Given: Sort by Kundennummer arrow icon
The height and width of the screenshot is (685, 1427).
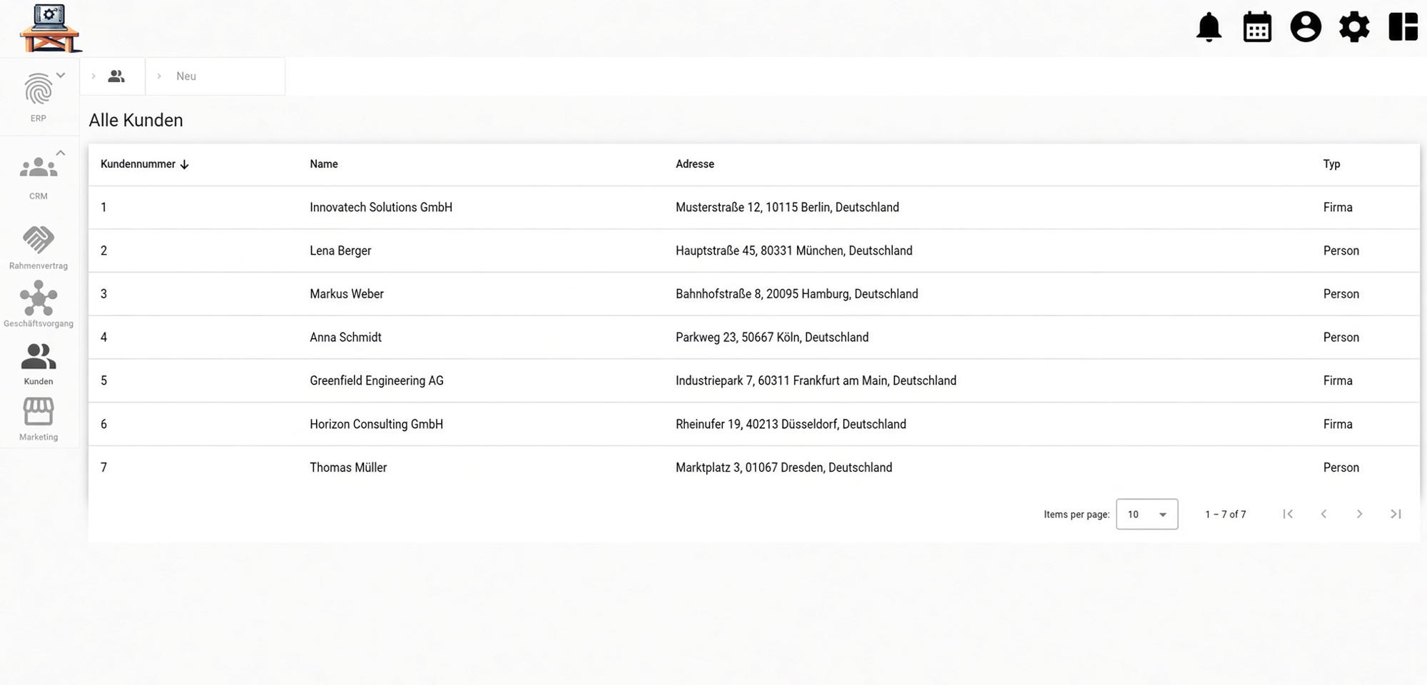Looking at the screenshot, I should coord(184,165).
